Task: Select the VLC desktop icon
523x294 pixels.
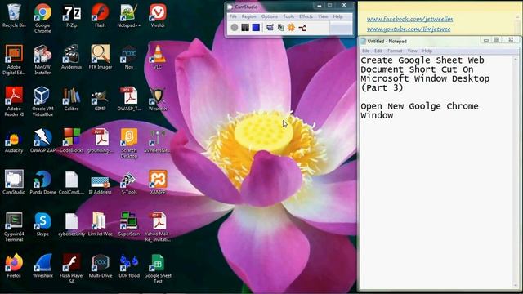Action: tap(158, 57)
